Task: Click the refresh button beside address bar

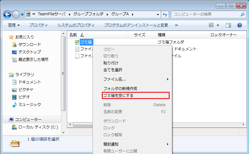Action: pyautogui.click(x=165, y=14)
